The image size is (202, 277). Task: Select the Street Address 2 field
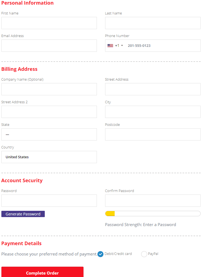(49, 112)
